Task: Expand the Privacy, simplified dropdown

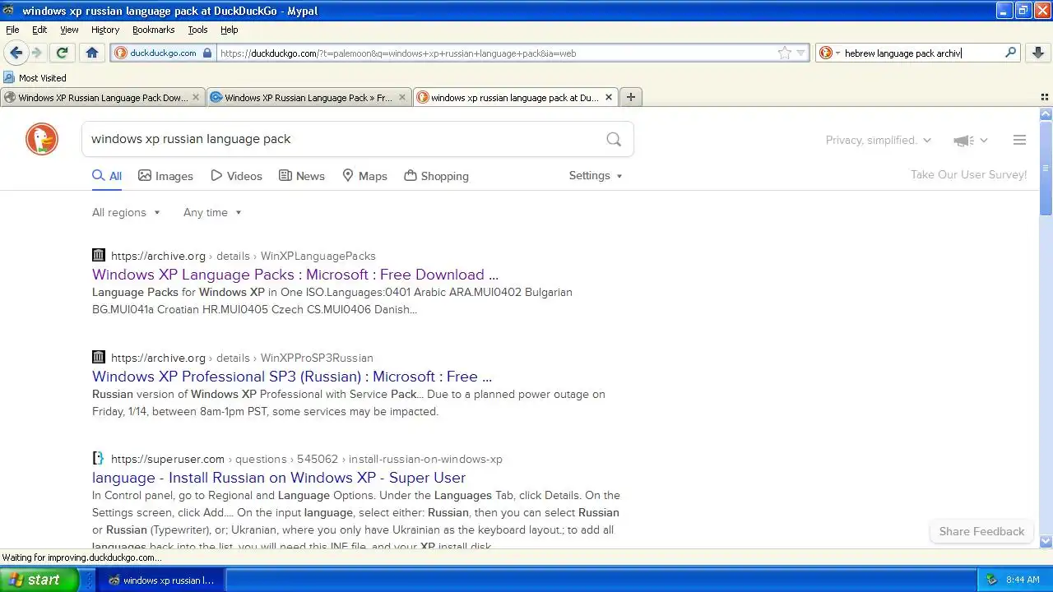Action: [879, 141]
